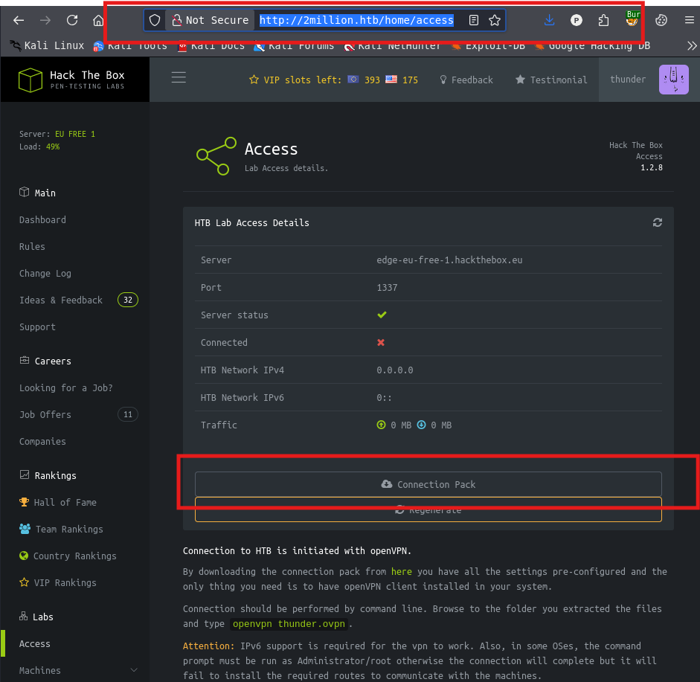Click the download traffic arrow icon
The height and width of the screenshot is (682, 700).
422,425
